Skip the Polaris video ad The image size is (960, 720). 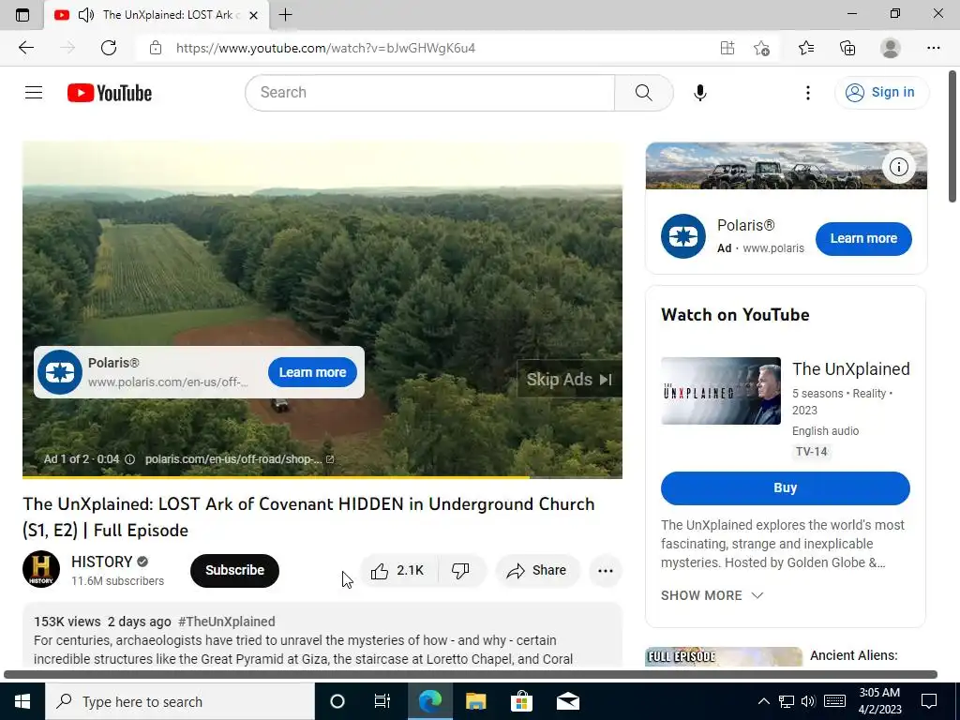click(569, 379)
